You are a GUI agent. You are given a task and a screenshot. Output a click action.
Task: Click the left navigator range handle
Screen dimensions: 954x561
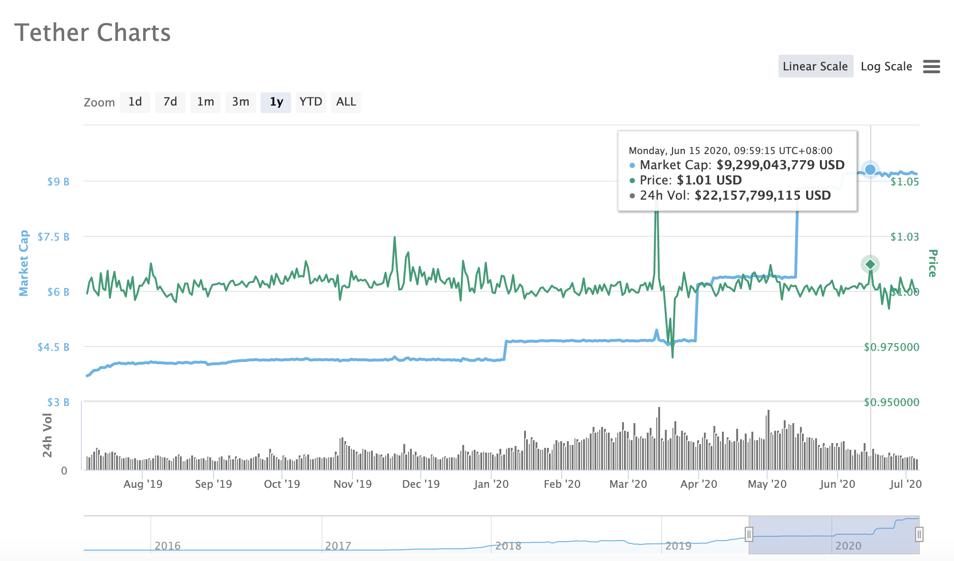749,534
